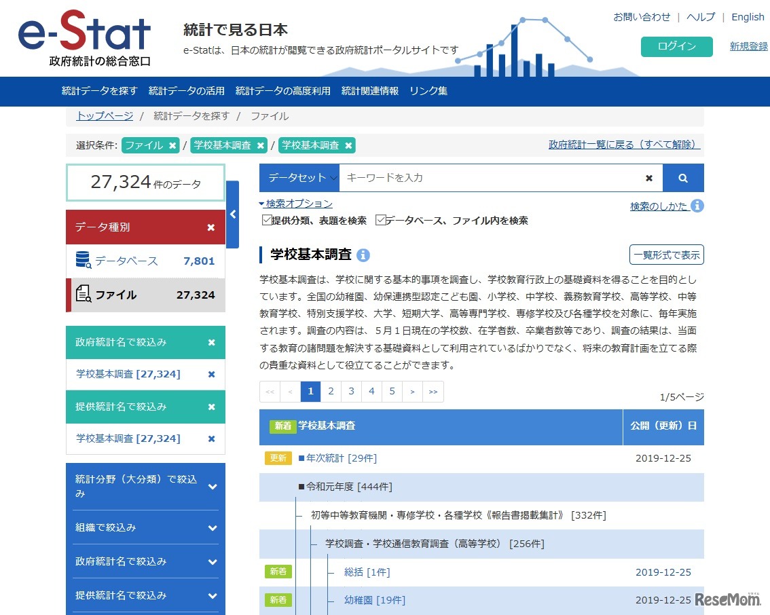The height and width of the screenshot is (615, 770).
Task: Open the info icon beside 学校基本調査 heading
Action: (x=364, y=255)
